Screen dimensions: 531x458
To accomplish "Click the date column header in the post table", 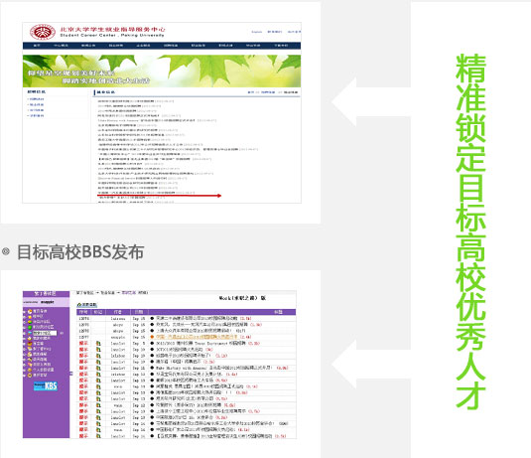I will click(x=139, y=312).
